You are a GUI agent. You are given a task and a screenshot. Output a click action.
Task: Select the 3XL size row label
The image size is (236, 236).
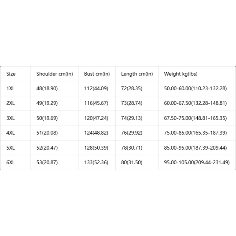[11, 118]
